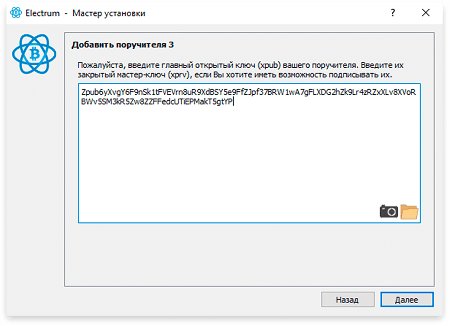The image size is (449, 325).
Task: Click the word (xprv) in the instructions
Action: [x=180, y=75]
